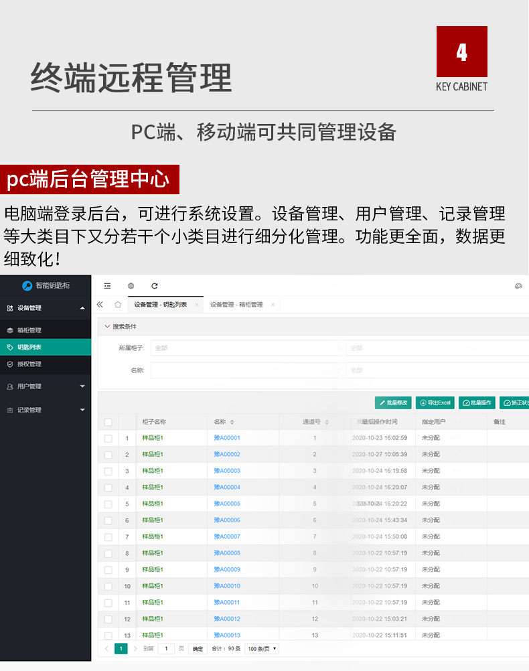Select the checkbox for row 豫A00005
This screenshot has height=671, width=529.
pos(108,504)
